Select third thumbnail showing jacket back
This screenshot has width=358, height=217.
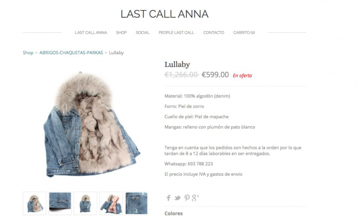click(x=86, y=203)
